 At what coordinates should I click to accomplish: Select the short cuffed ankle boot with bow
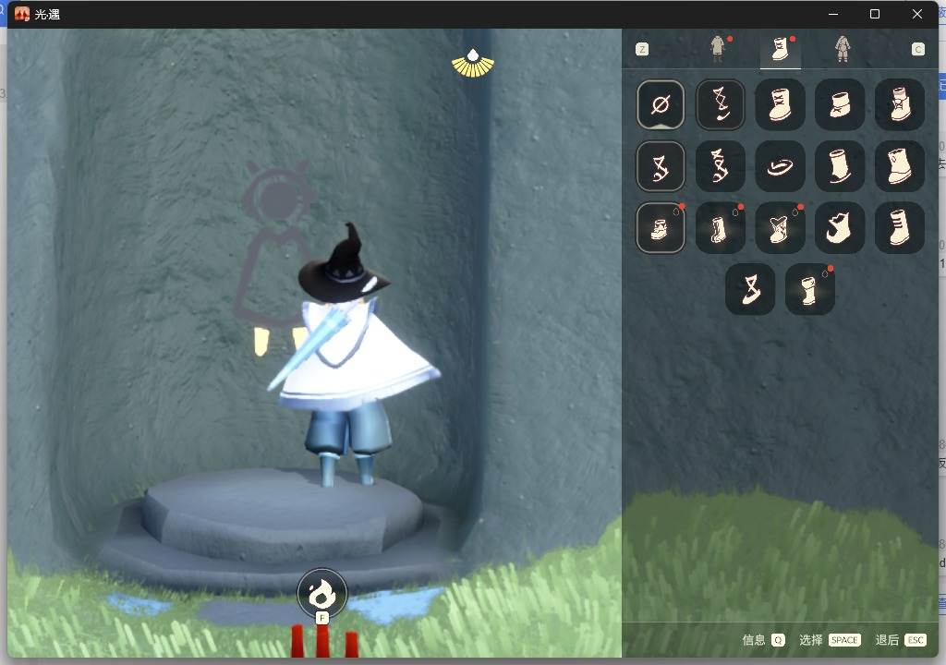point(839,105)
